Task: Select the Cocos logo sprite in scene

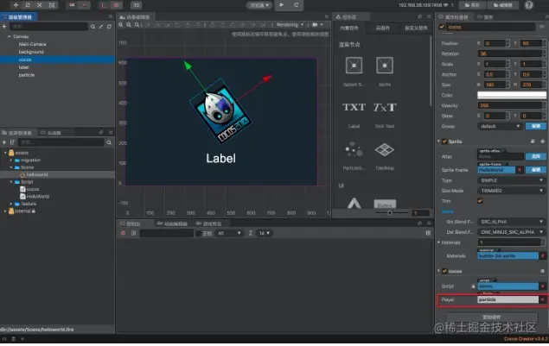Action: click(220, 112)
